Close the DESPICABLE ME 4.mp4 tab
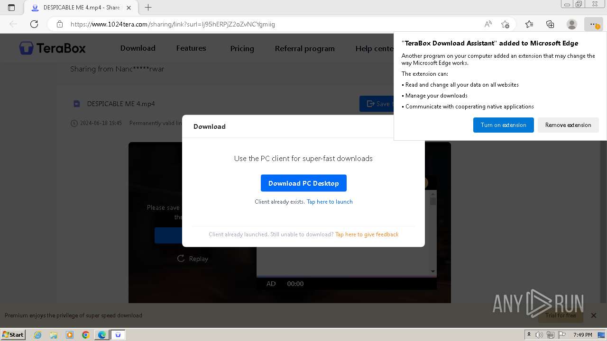Image resolution: width=607 pixels, height=341 pixels. [129, 8]
